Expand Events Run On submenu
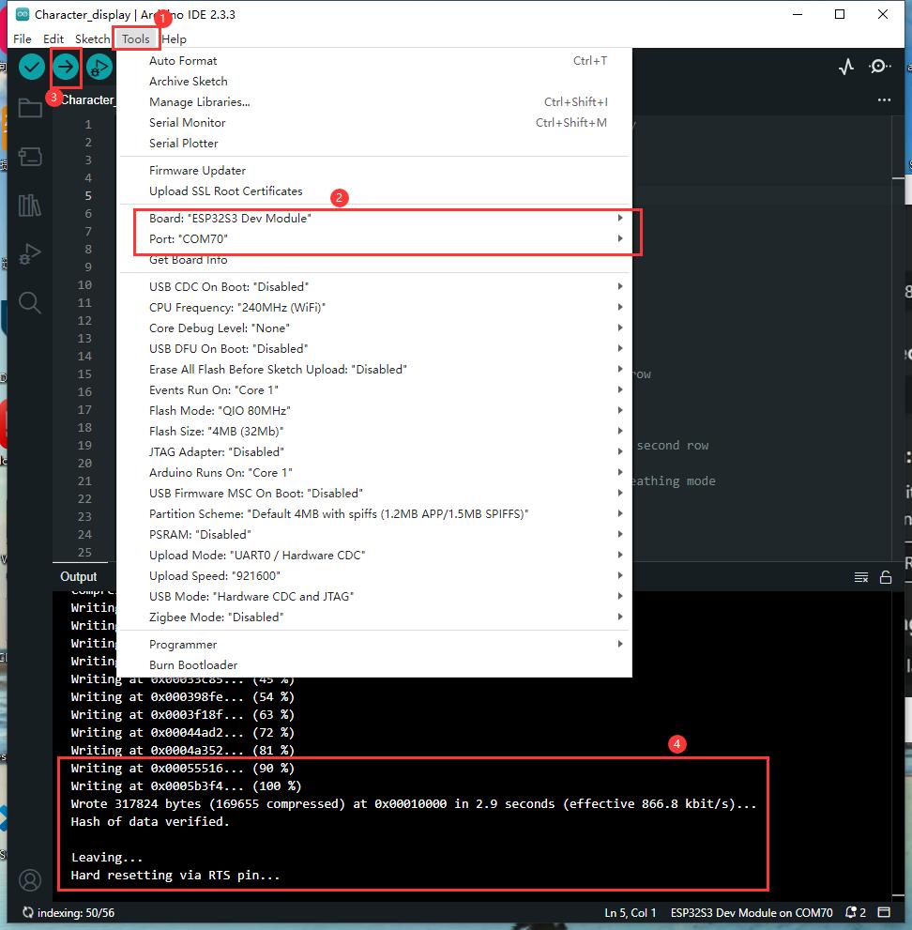The height and width of the screenshot is (930, 912). point(374,390)
